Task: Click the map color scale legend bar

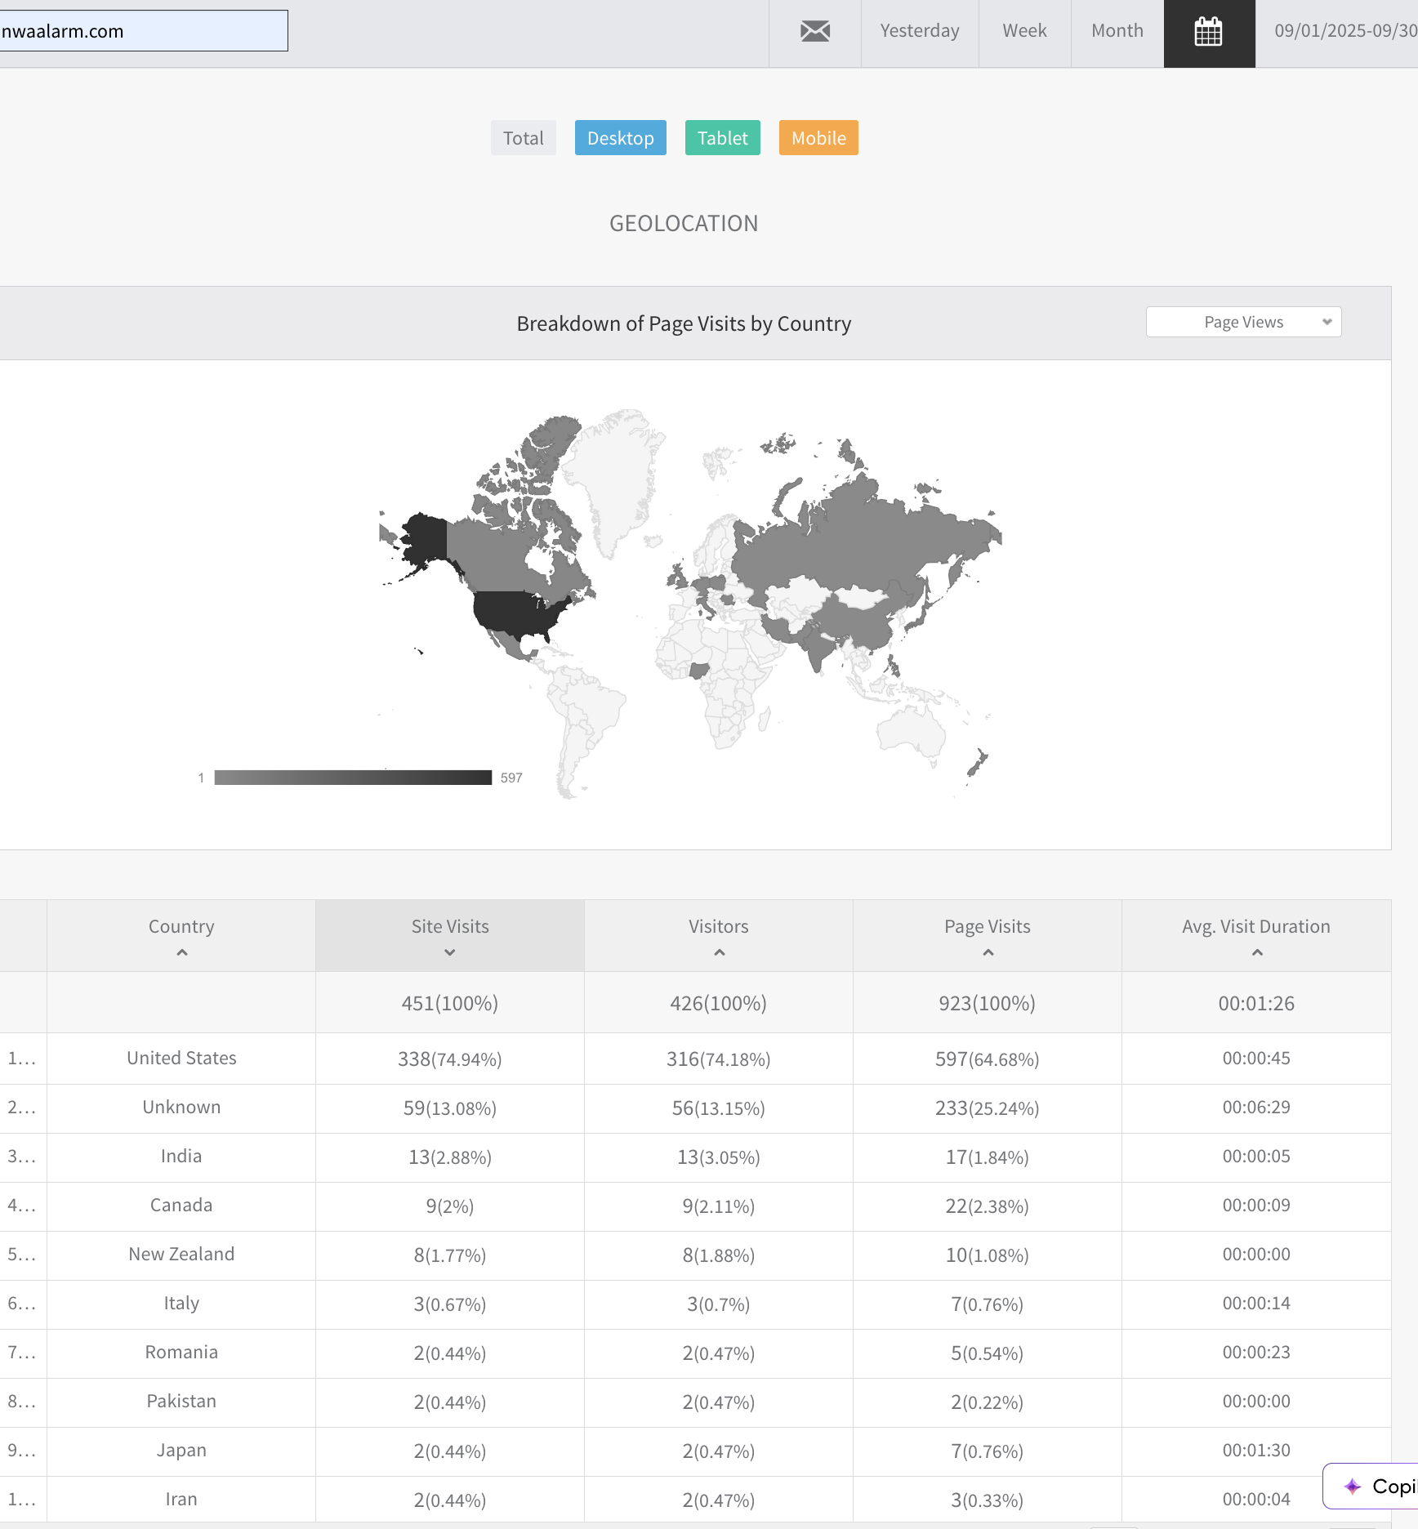Action: 353,778
